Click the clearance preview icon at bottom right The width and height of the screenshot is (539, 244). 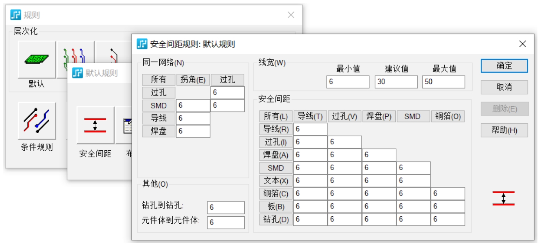503,198
